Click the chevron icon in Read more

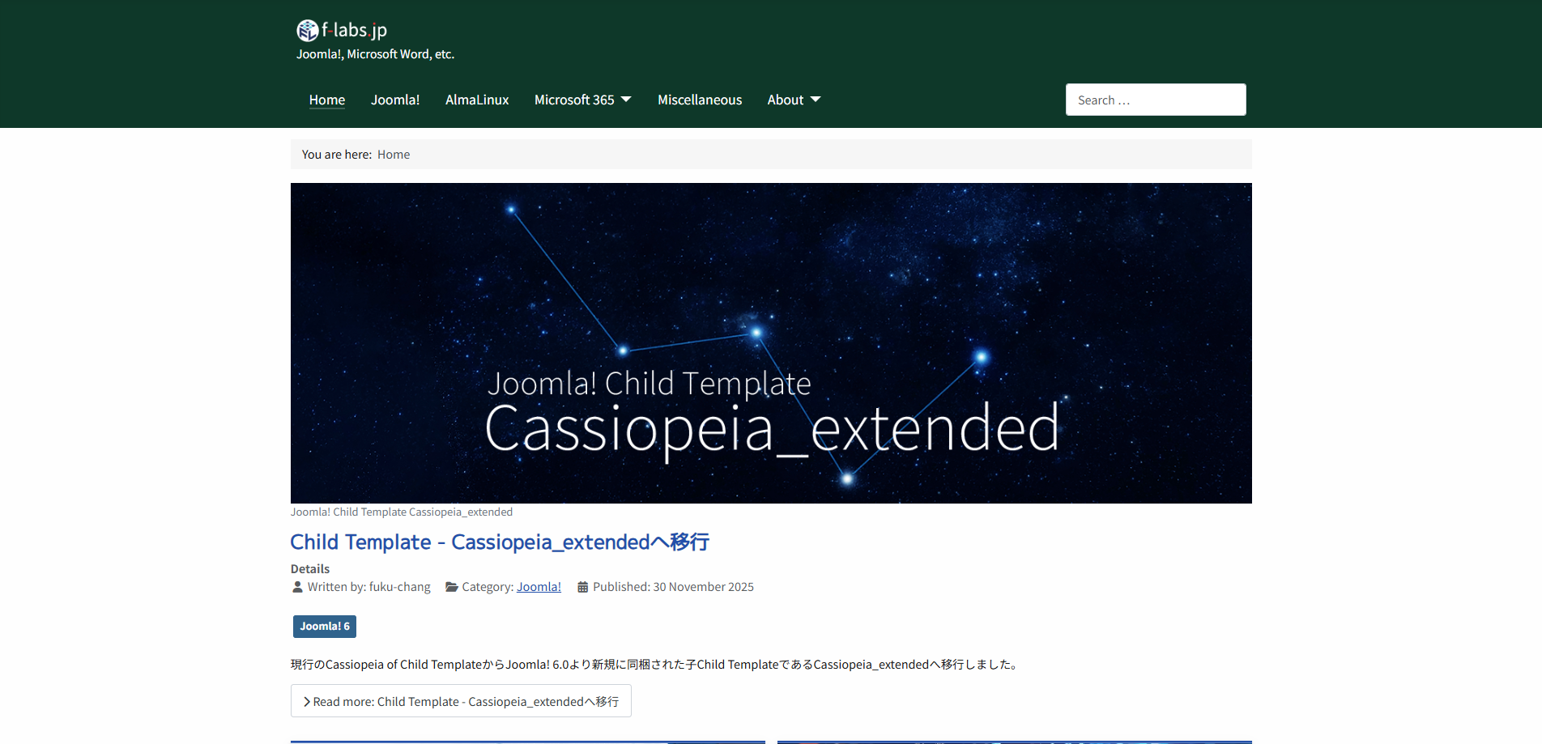307,702
